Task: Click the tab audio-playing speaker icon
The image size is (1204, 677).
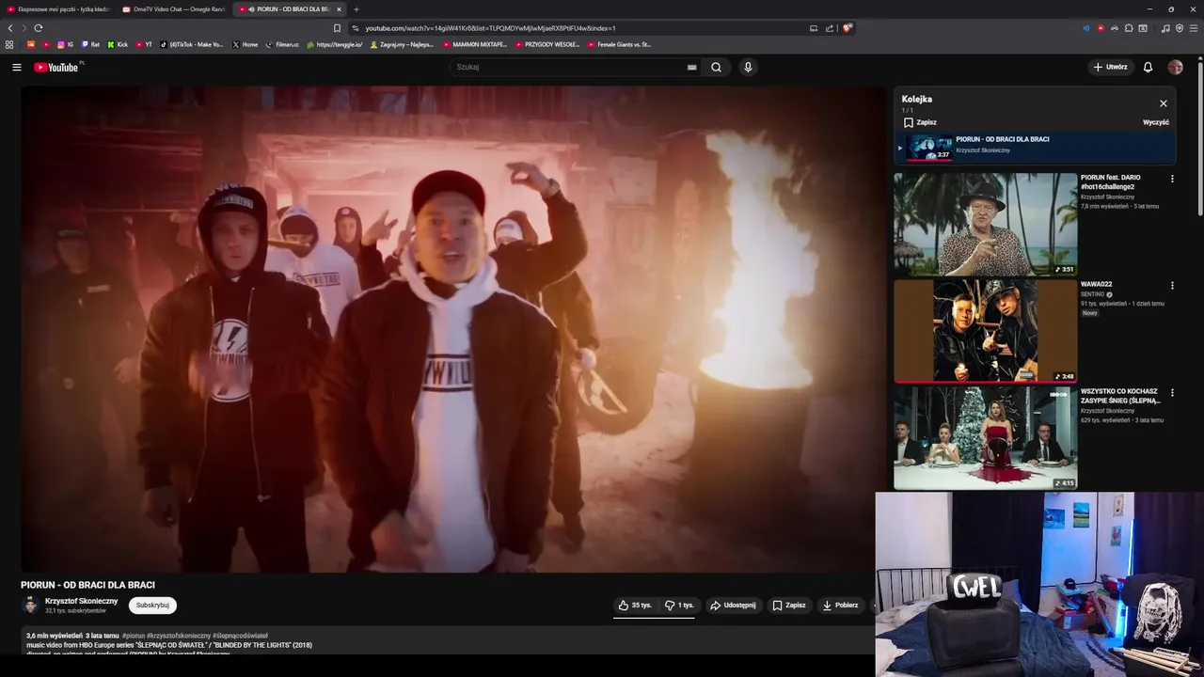Action: [251, 9]
